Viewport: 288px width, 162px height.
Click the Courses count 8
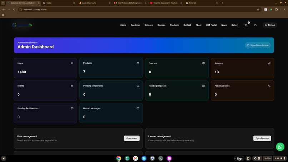click(150, 72)
